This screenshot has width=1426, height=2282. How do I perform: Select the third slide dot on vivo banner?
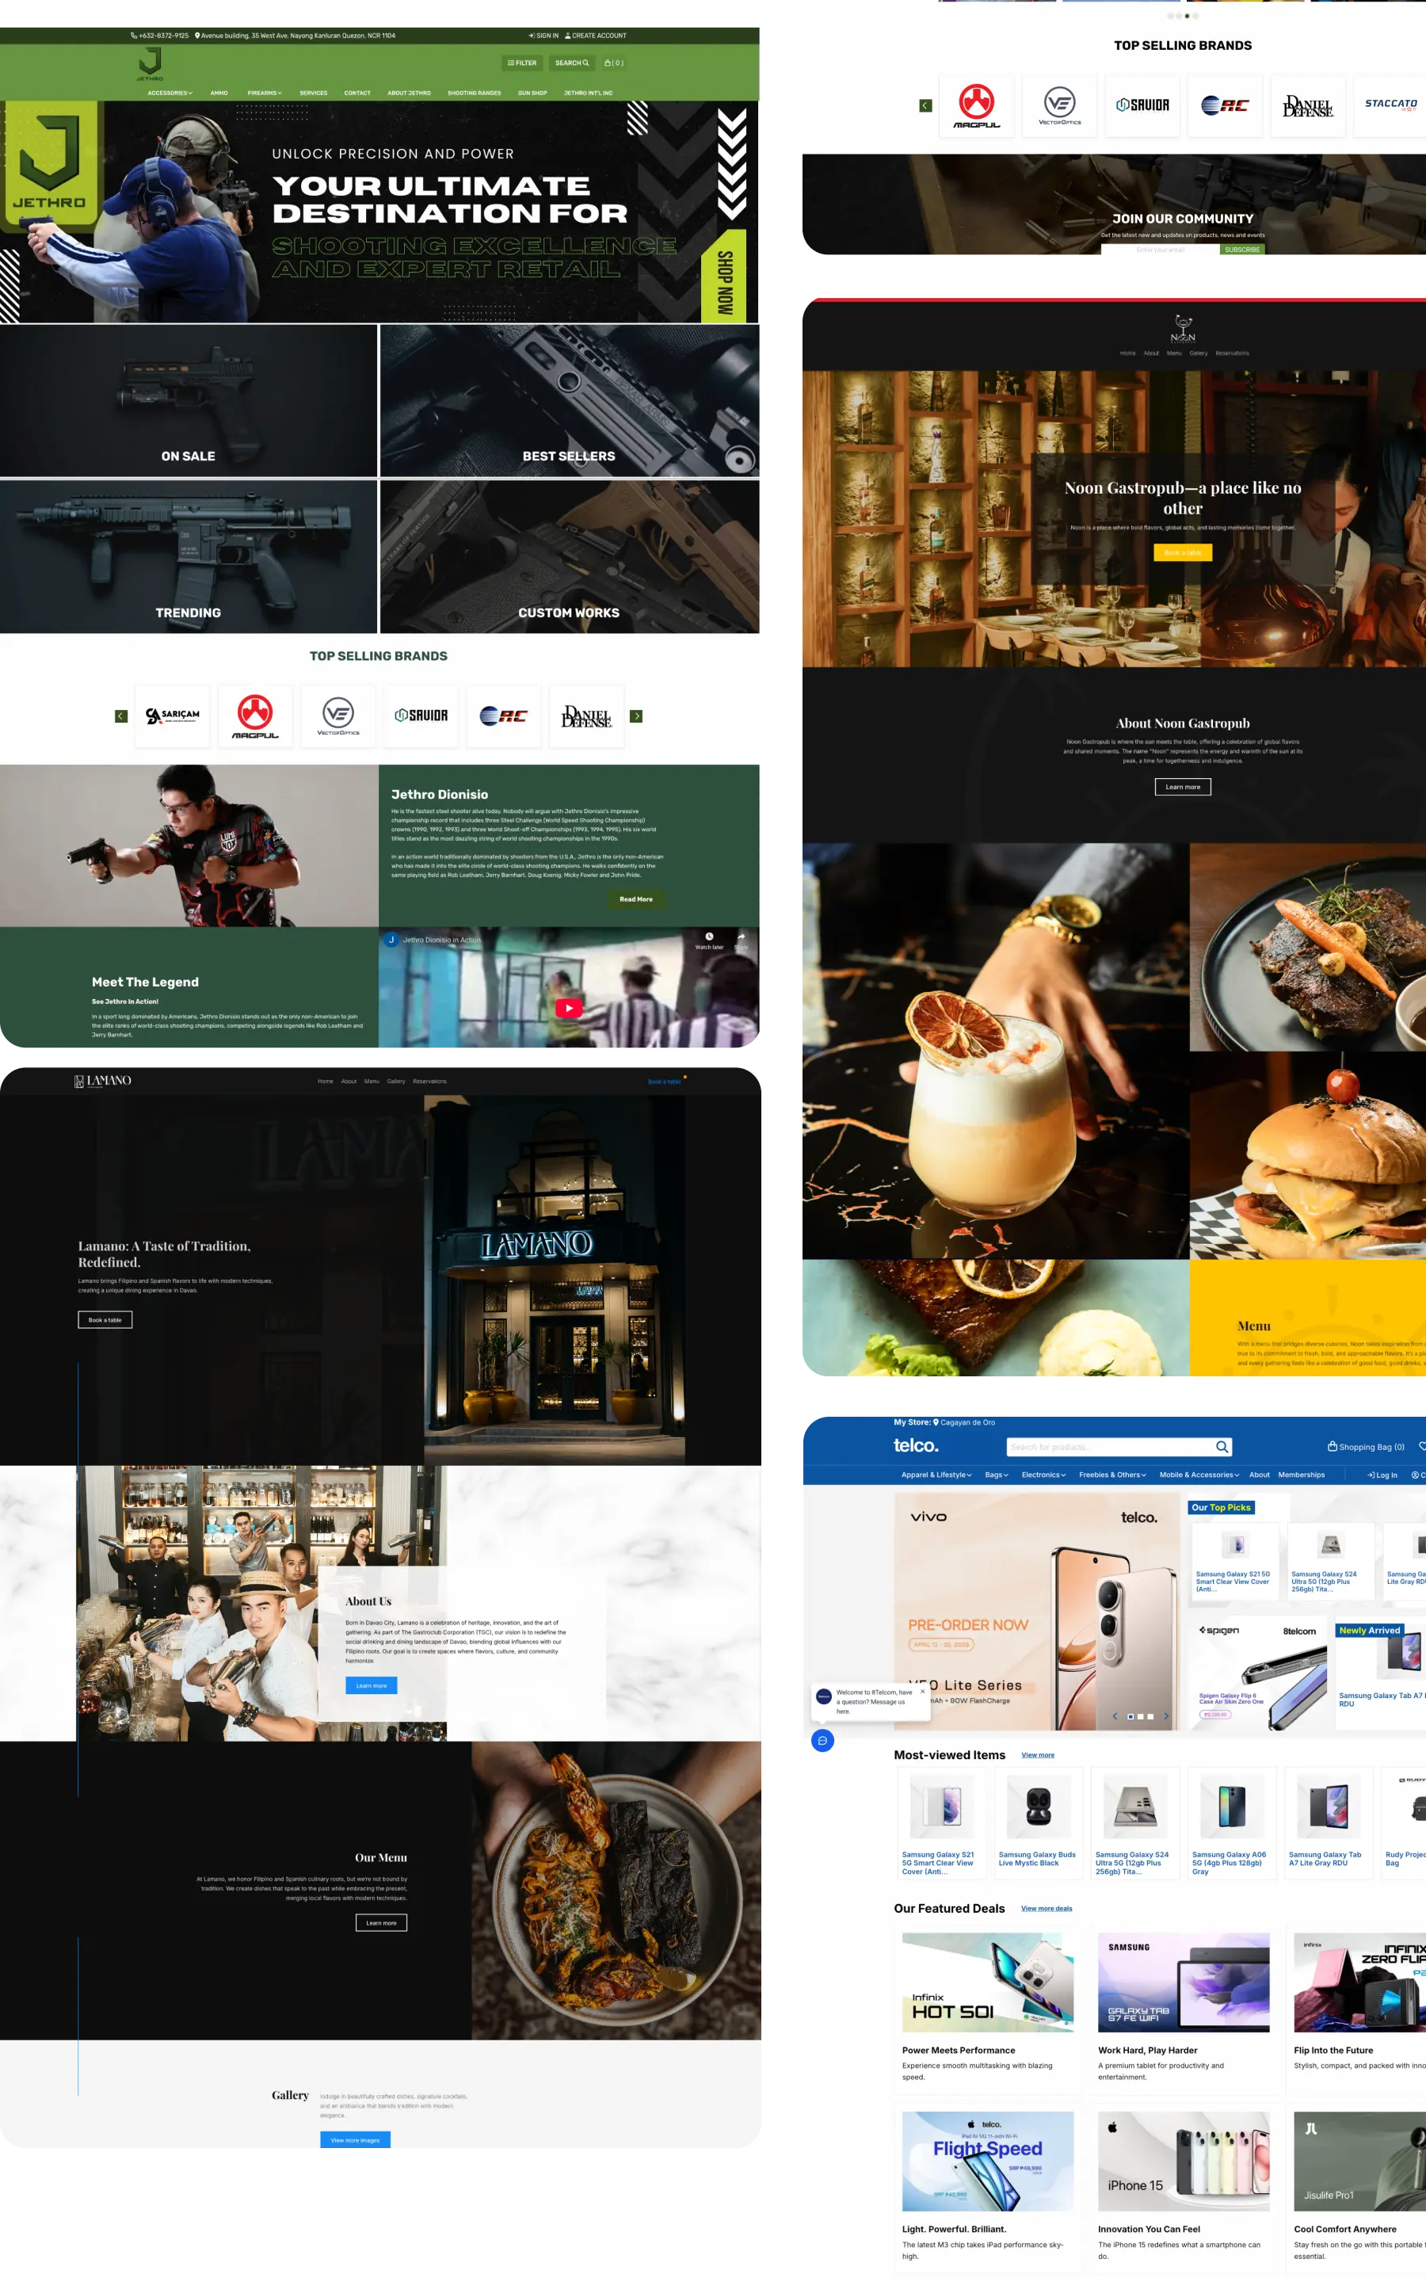click(1150, 1716)
